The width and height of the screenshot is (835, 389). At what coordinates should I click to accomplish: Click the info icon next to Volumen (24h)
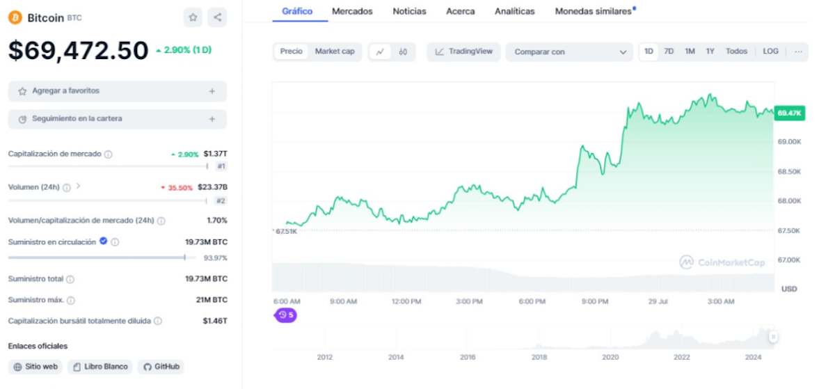[x=67, y=187]
